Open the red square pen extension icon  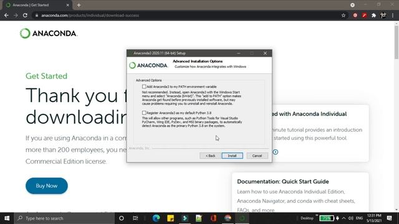click(x=364, y=16)
